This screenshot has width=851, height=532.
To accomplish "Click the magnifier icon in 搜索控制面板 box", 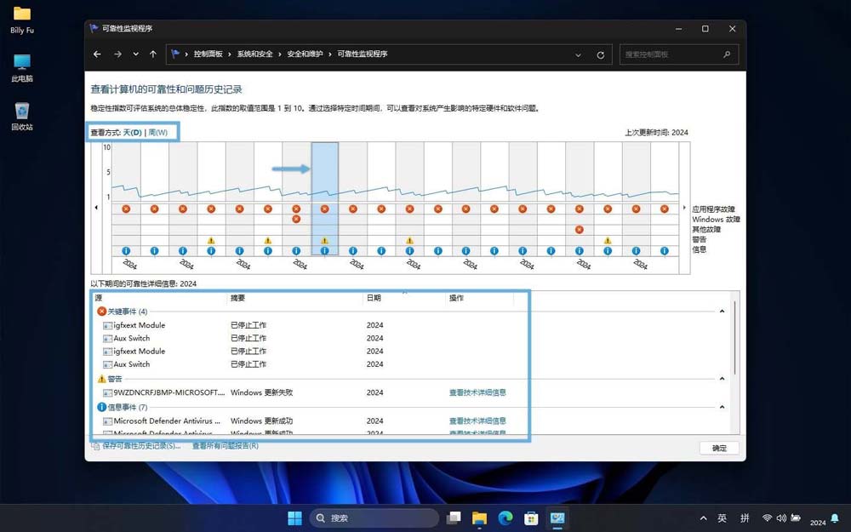I will pos(726,54).
